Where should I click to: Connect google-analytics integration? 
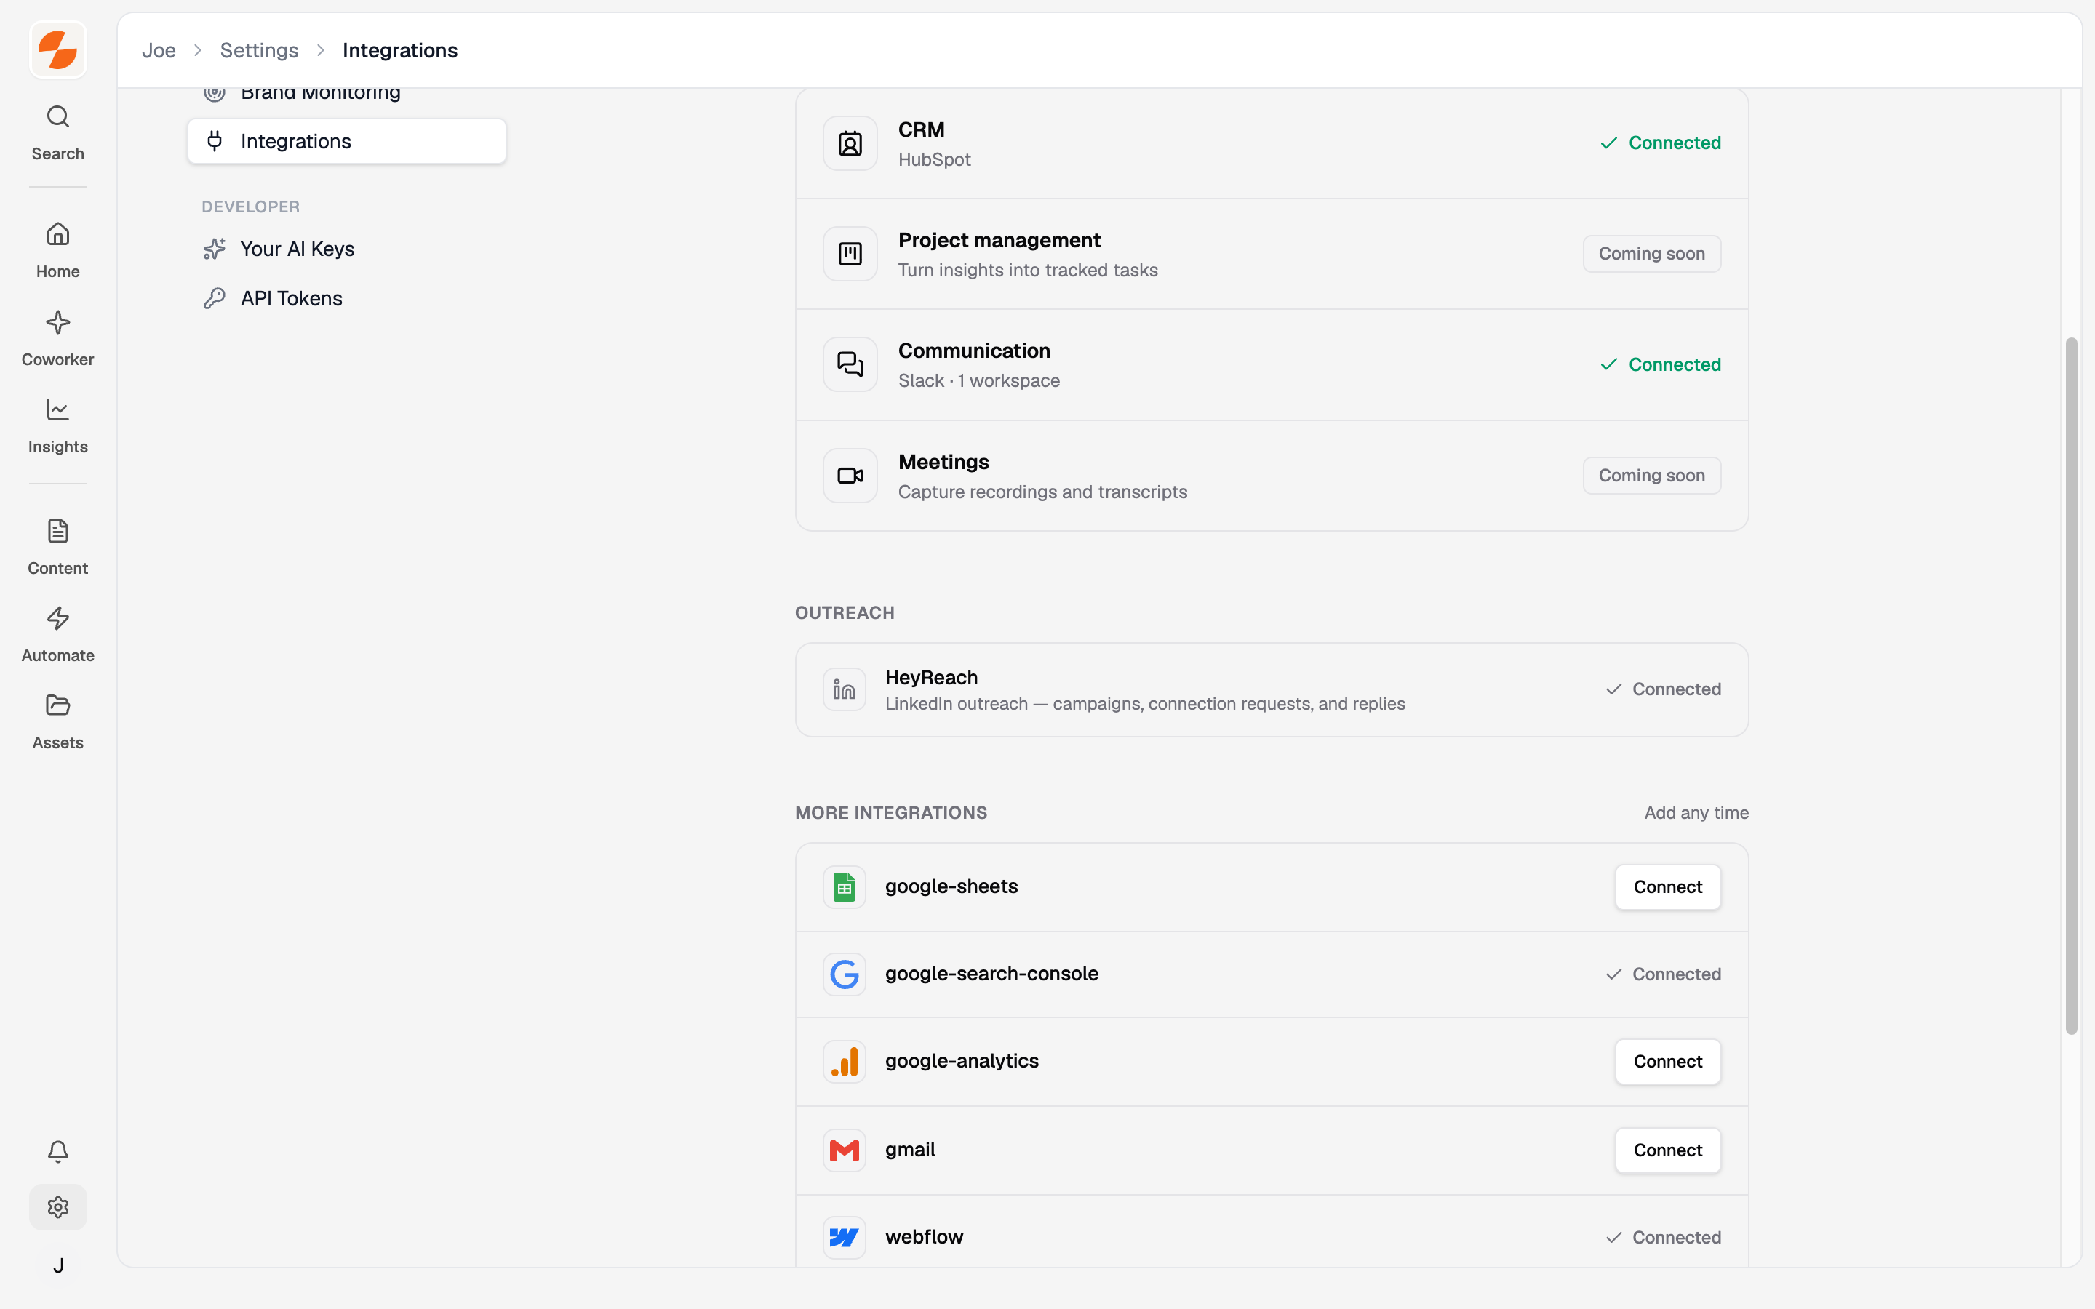(x=1667, y=1062)
